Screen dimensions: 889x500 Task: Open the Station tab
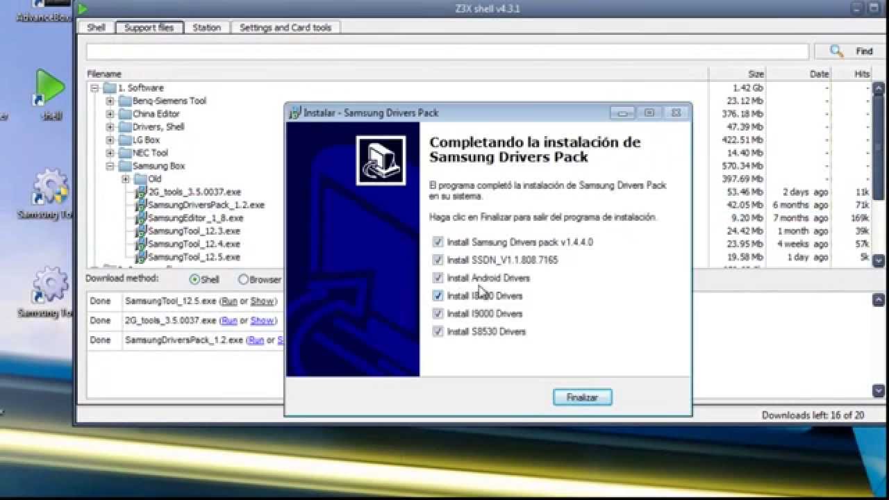pyautogui.click(x=206, y=28)
